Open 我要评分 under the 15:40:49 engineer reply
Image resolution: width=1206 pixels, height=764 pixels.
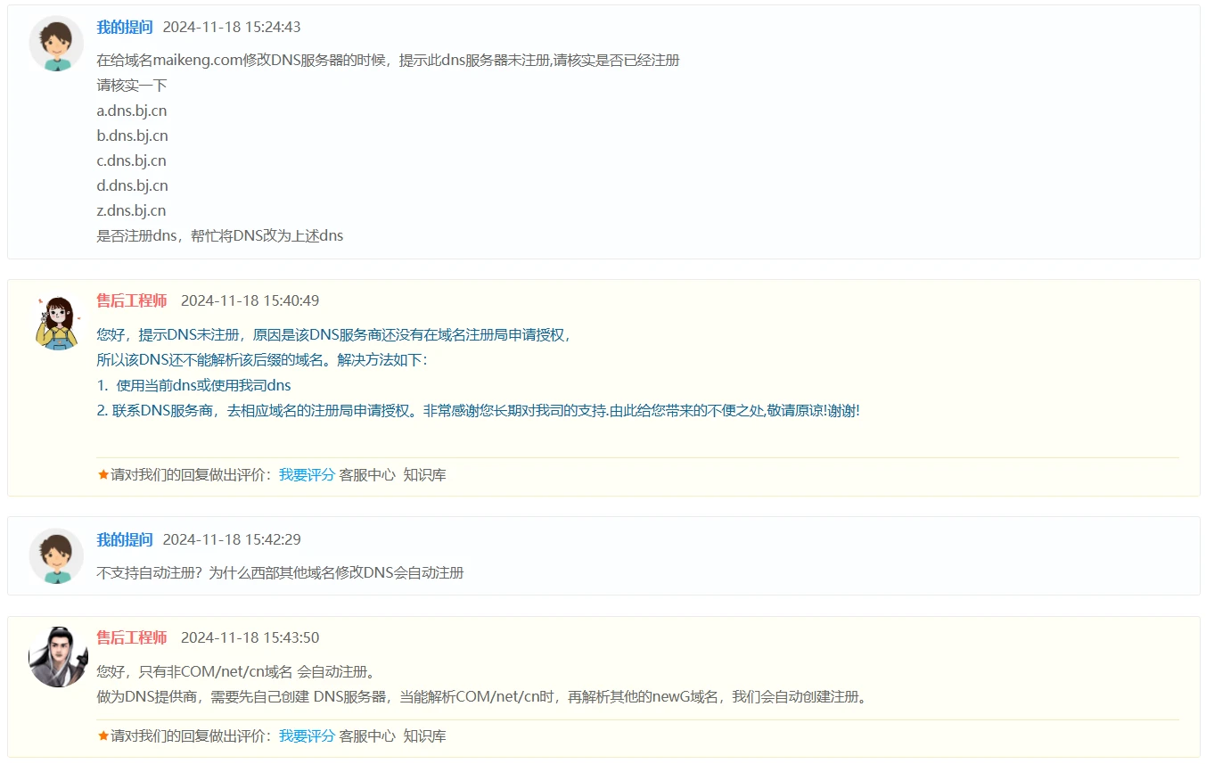(307, 475)
